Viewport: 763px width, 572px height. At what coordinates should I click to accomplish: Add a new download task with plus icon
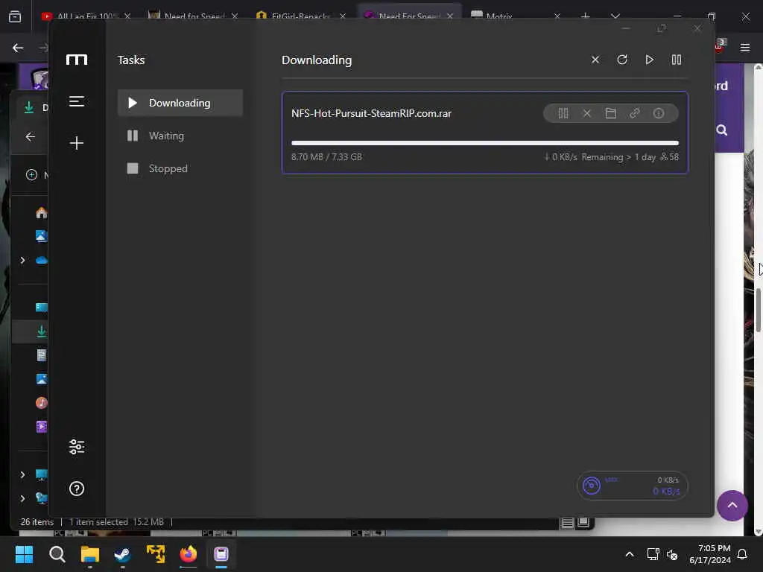pyautogui.click(x=77, y=142)
